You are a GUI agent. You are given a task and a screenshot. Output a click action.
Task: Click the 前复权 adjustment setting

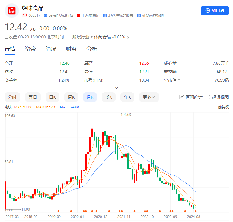(223, 107)
